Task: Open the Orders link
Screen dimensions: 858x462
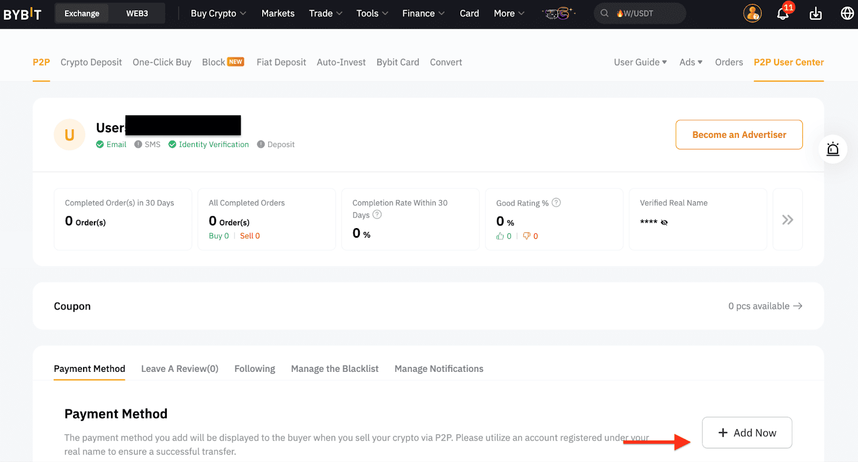Action: coord(729,62)
